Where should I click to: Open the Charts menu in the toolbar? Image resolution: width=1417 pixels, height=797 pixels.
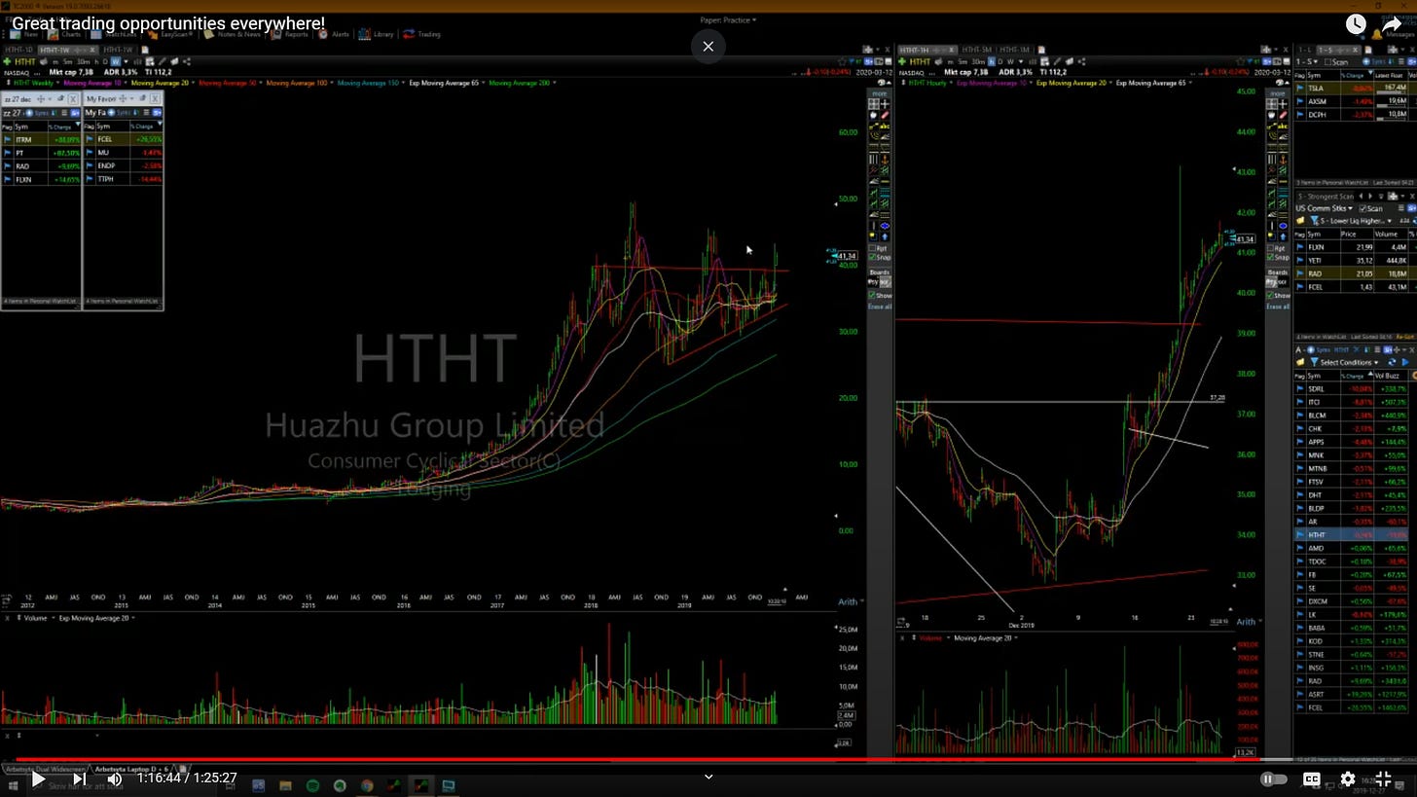click(66, 34)
